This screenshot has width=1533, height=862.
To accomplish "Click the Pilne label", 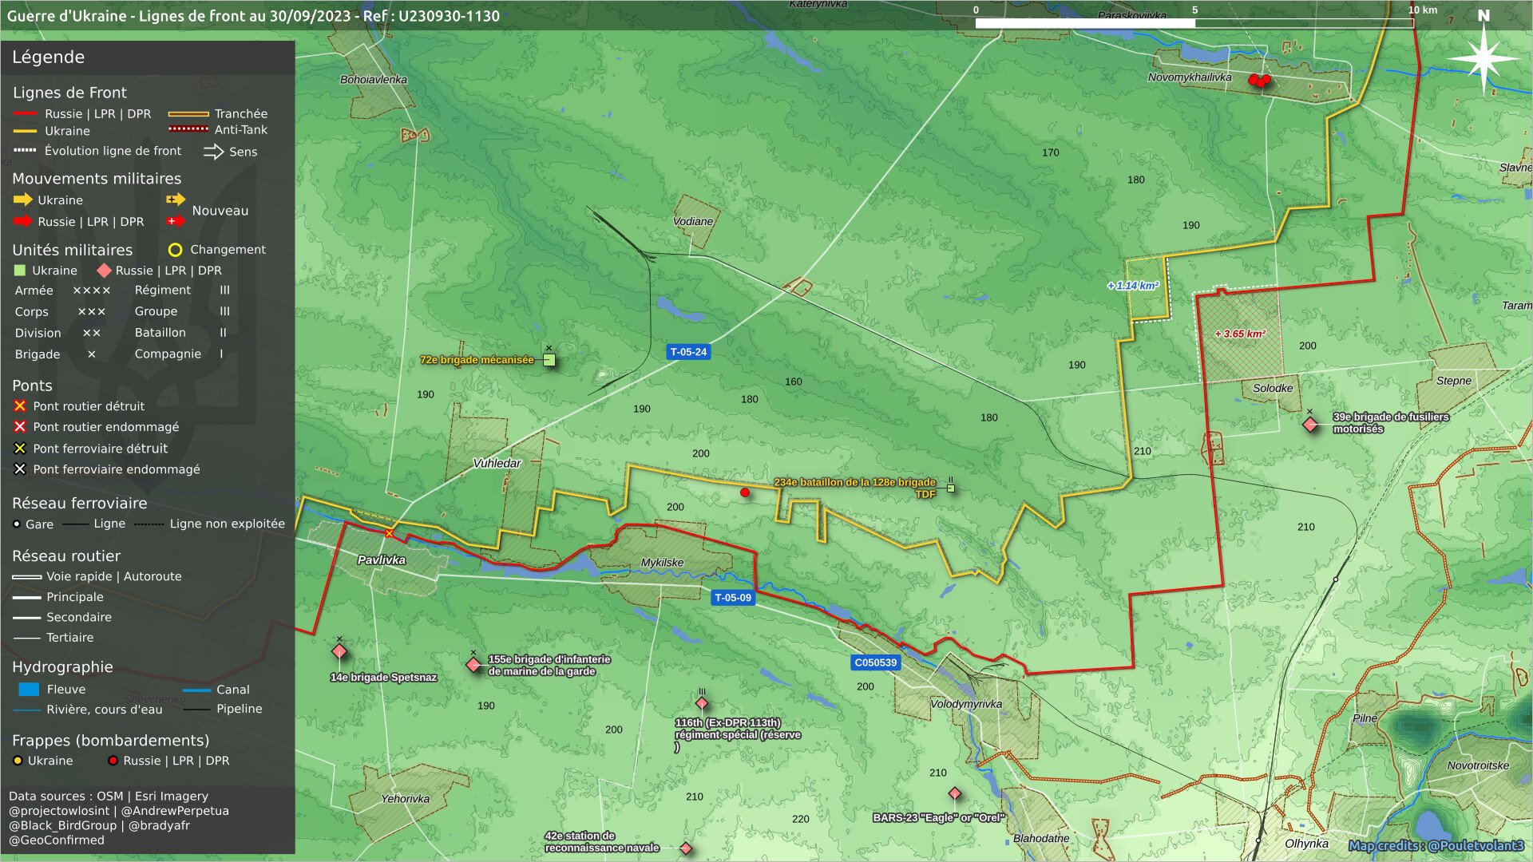I will (x=1365, y=718).
